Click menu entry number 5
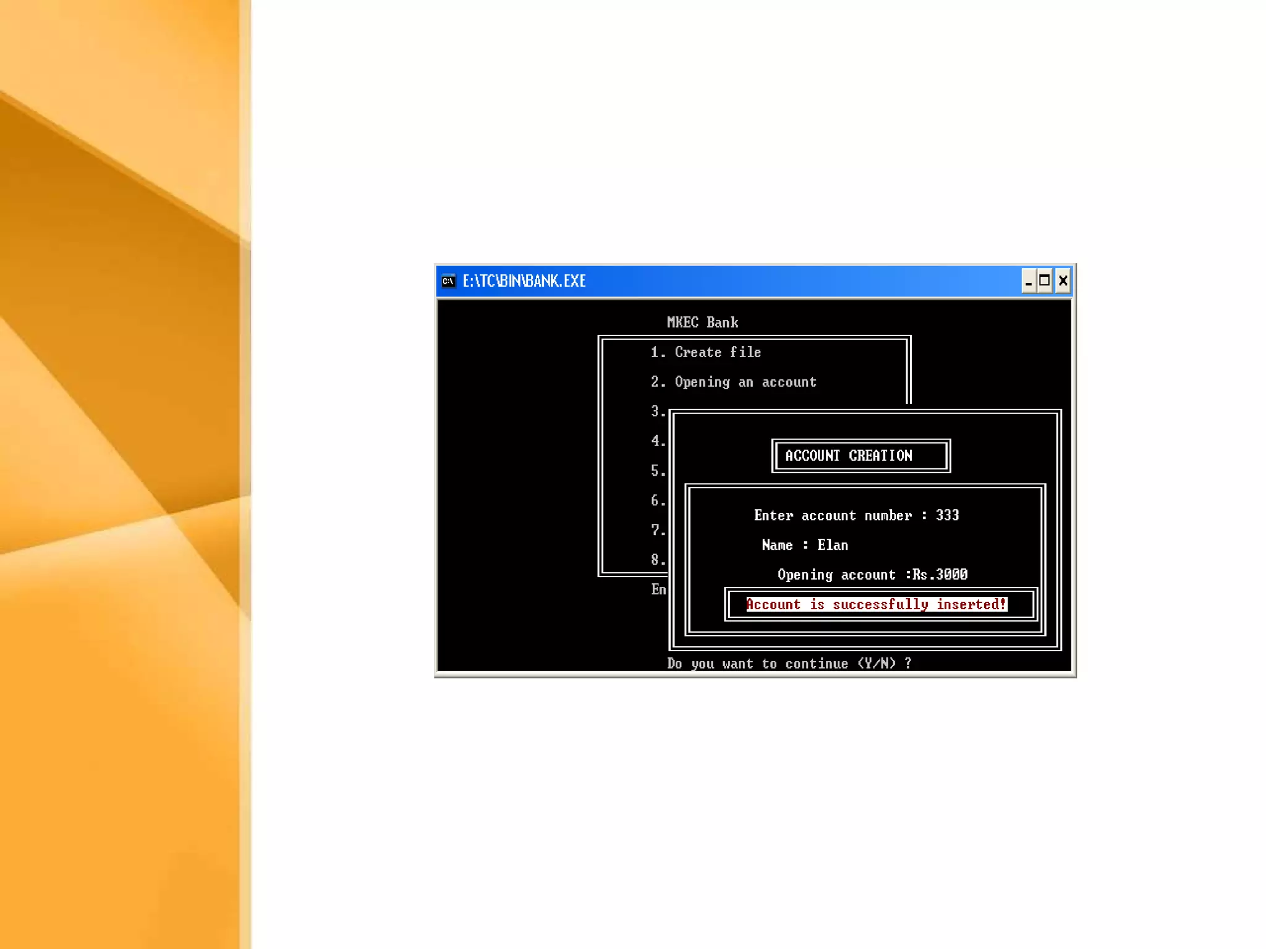 click(x=658, y=471)
